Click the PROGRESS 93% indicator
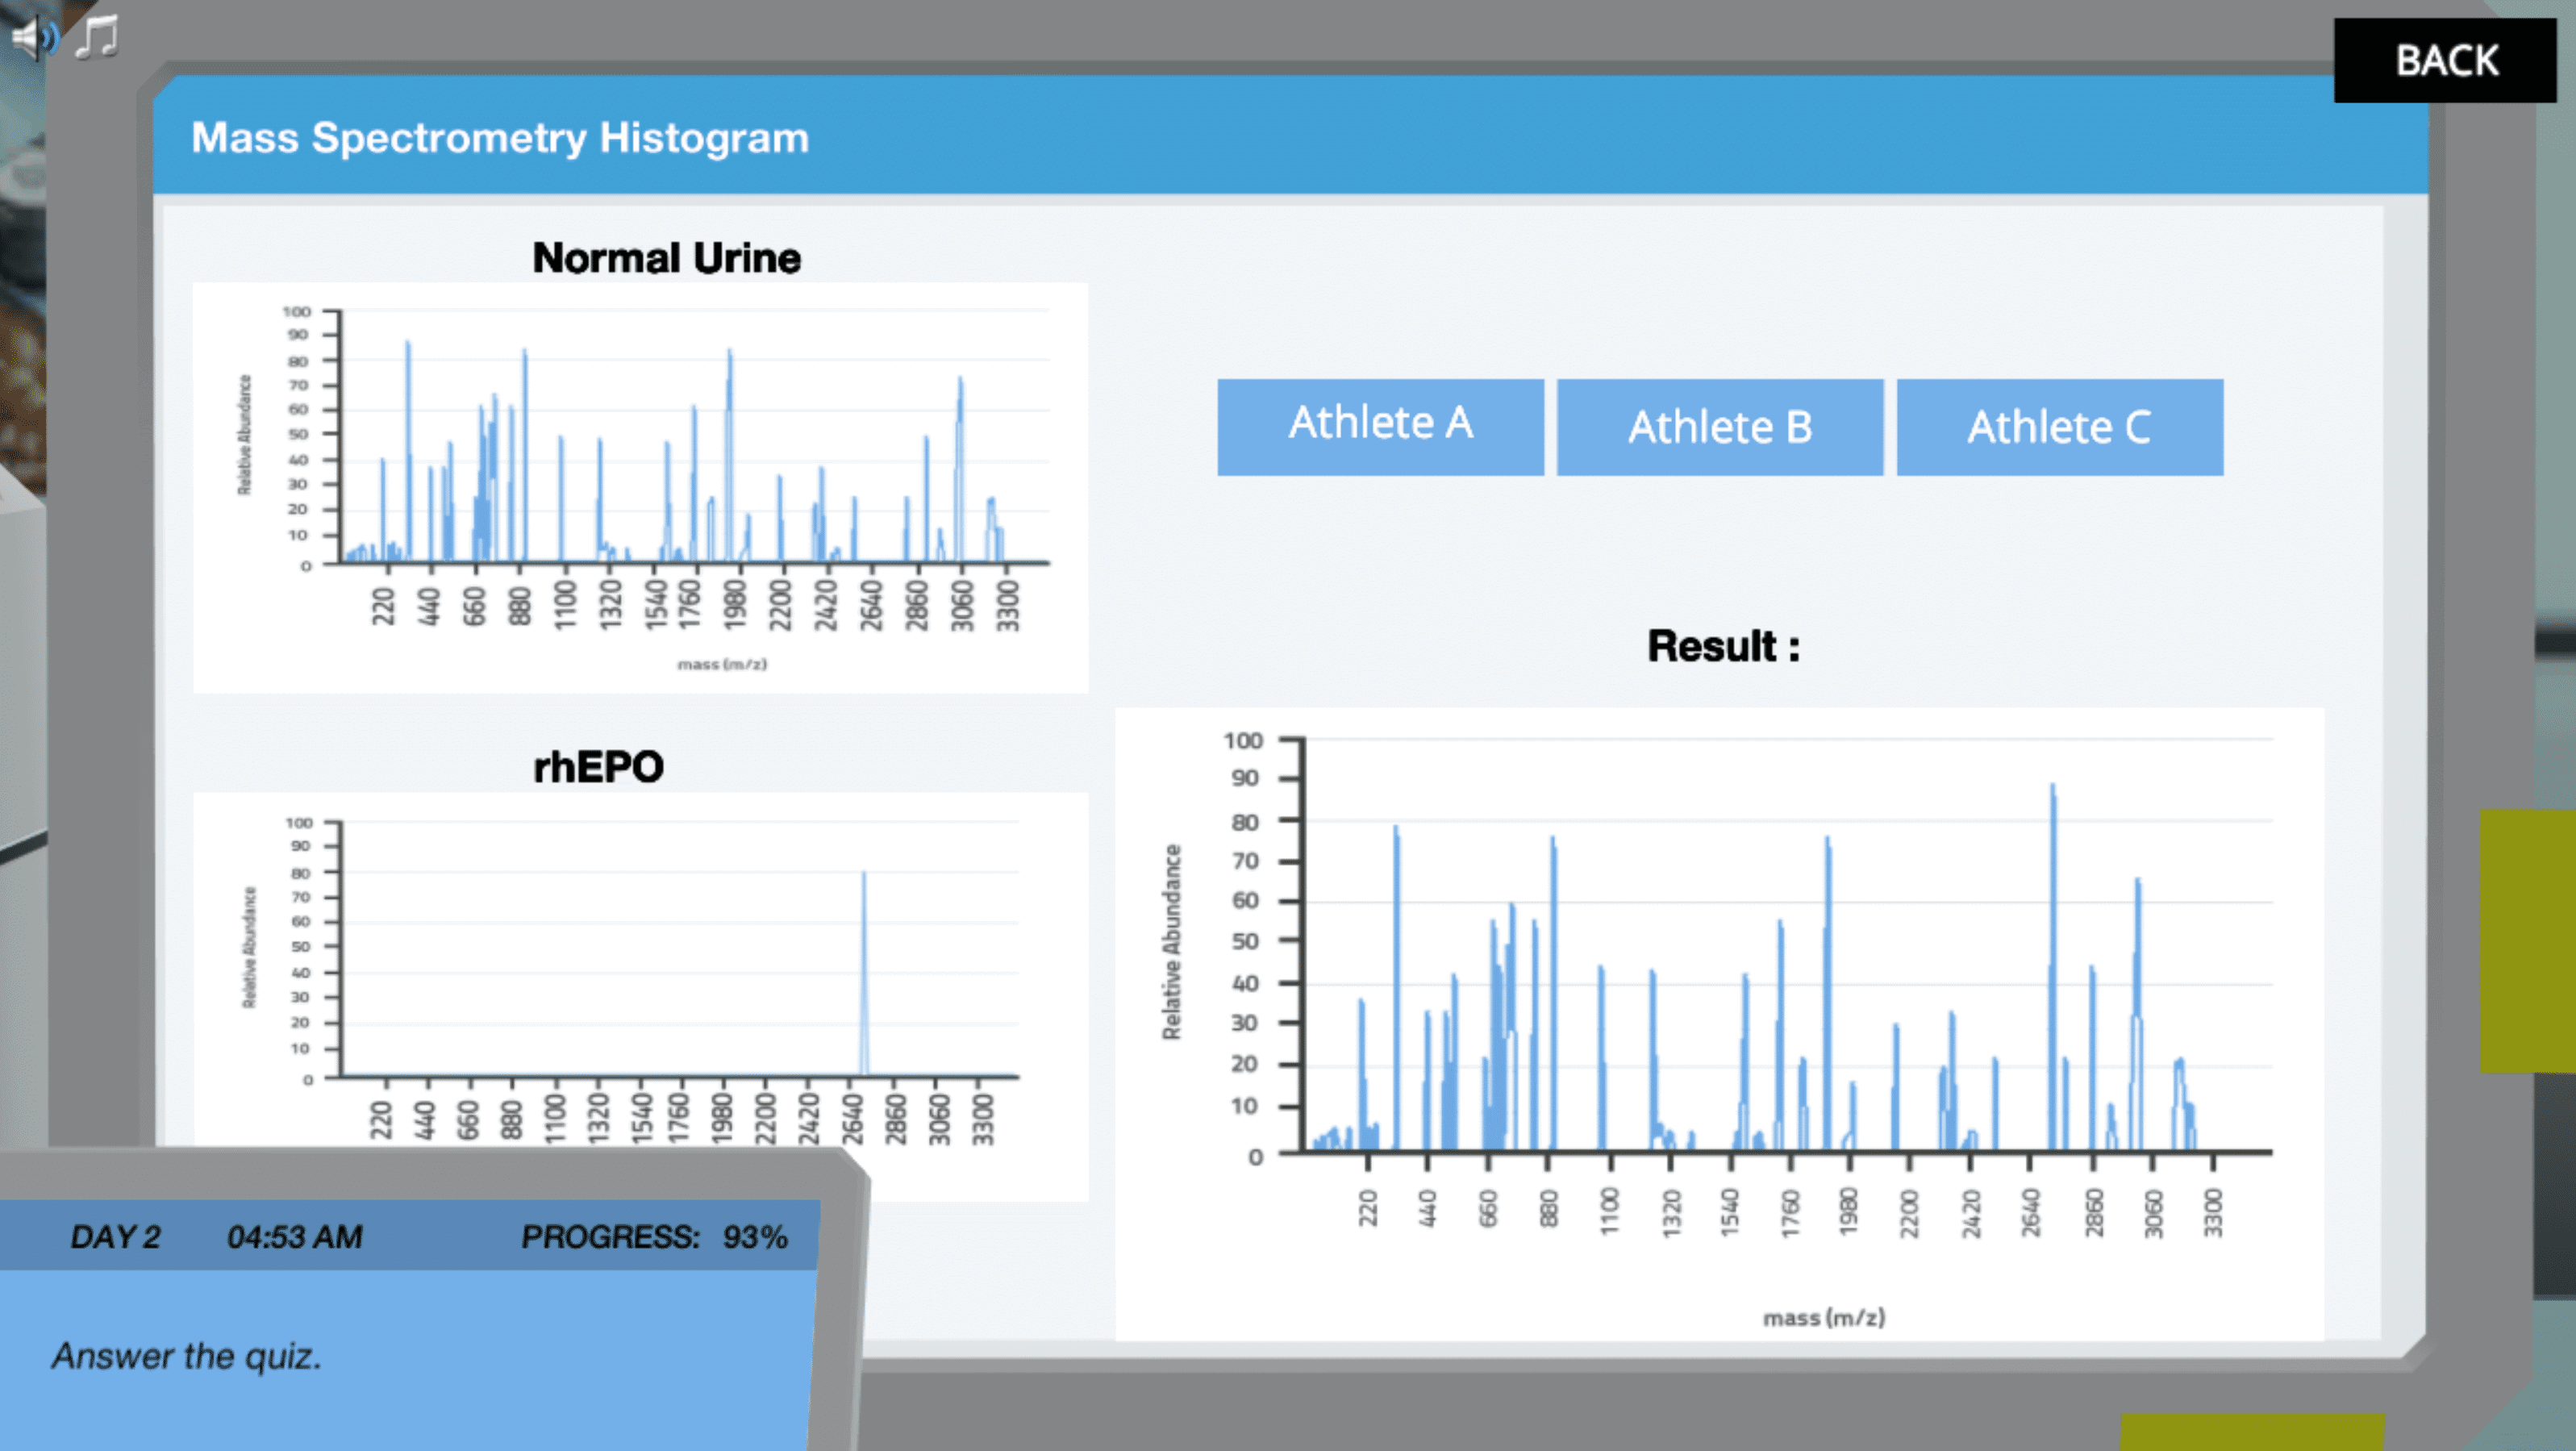The width and height of the screenshot is (2576, 1451). [x=654, y=1237]
